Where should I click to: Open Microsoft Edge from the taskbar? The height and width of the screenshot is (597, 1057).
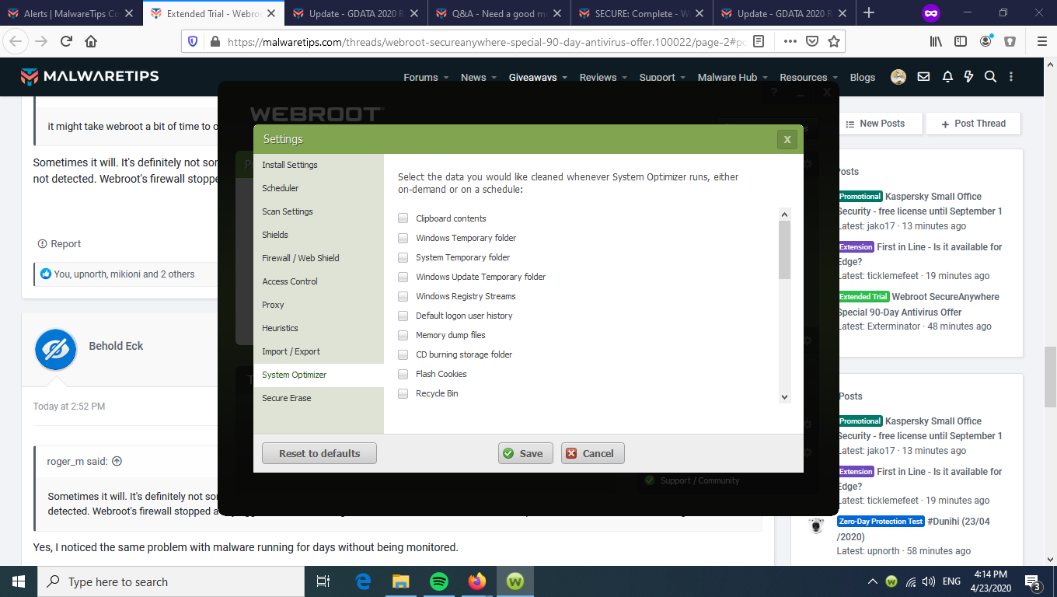363,581
